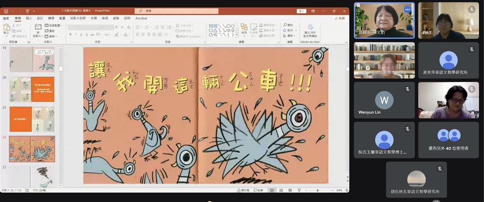Click the Increase Font Size icon
This screenshot has height=202, width=484.
[117, 27]
